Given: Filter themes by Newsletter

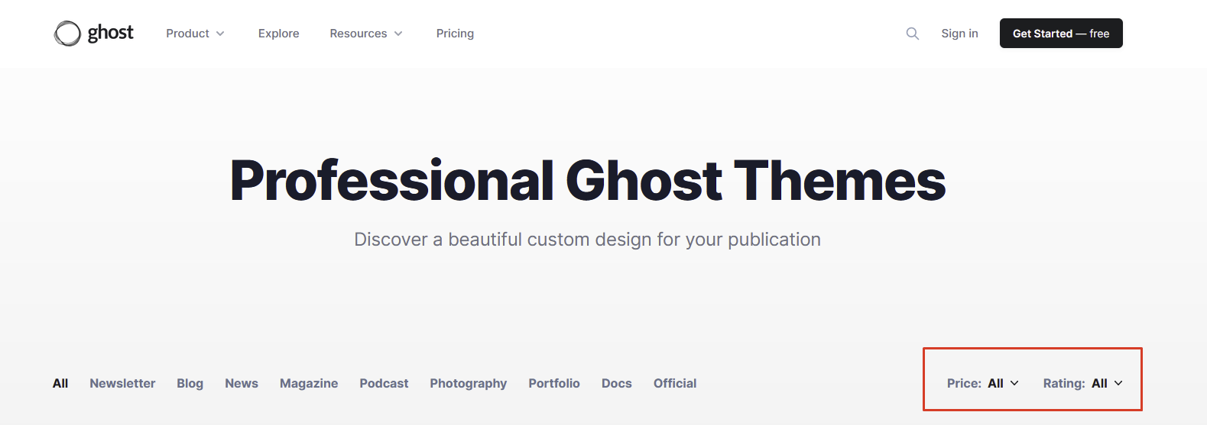Looking at the screenshot, I should coord(122,383).
